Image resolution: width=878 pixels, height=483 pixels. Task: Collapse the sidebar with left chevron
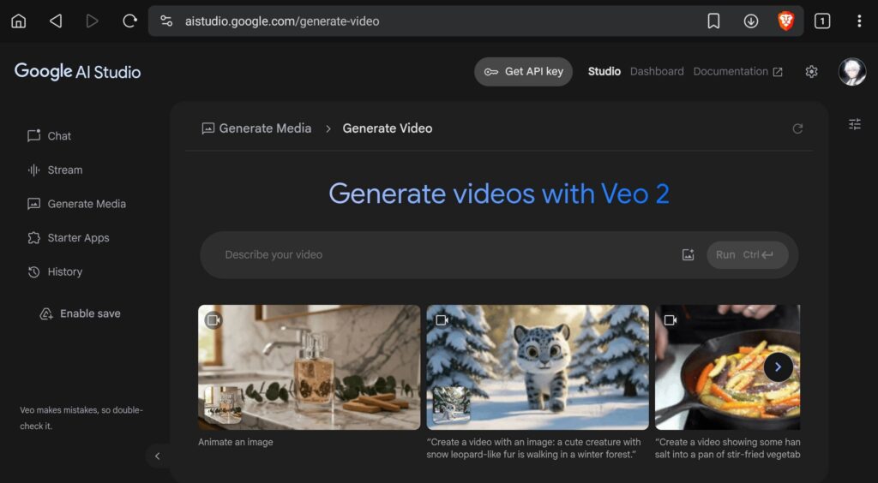pyautogui.click(x=158, y=456)
